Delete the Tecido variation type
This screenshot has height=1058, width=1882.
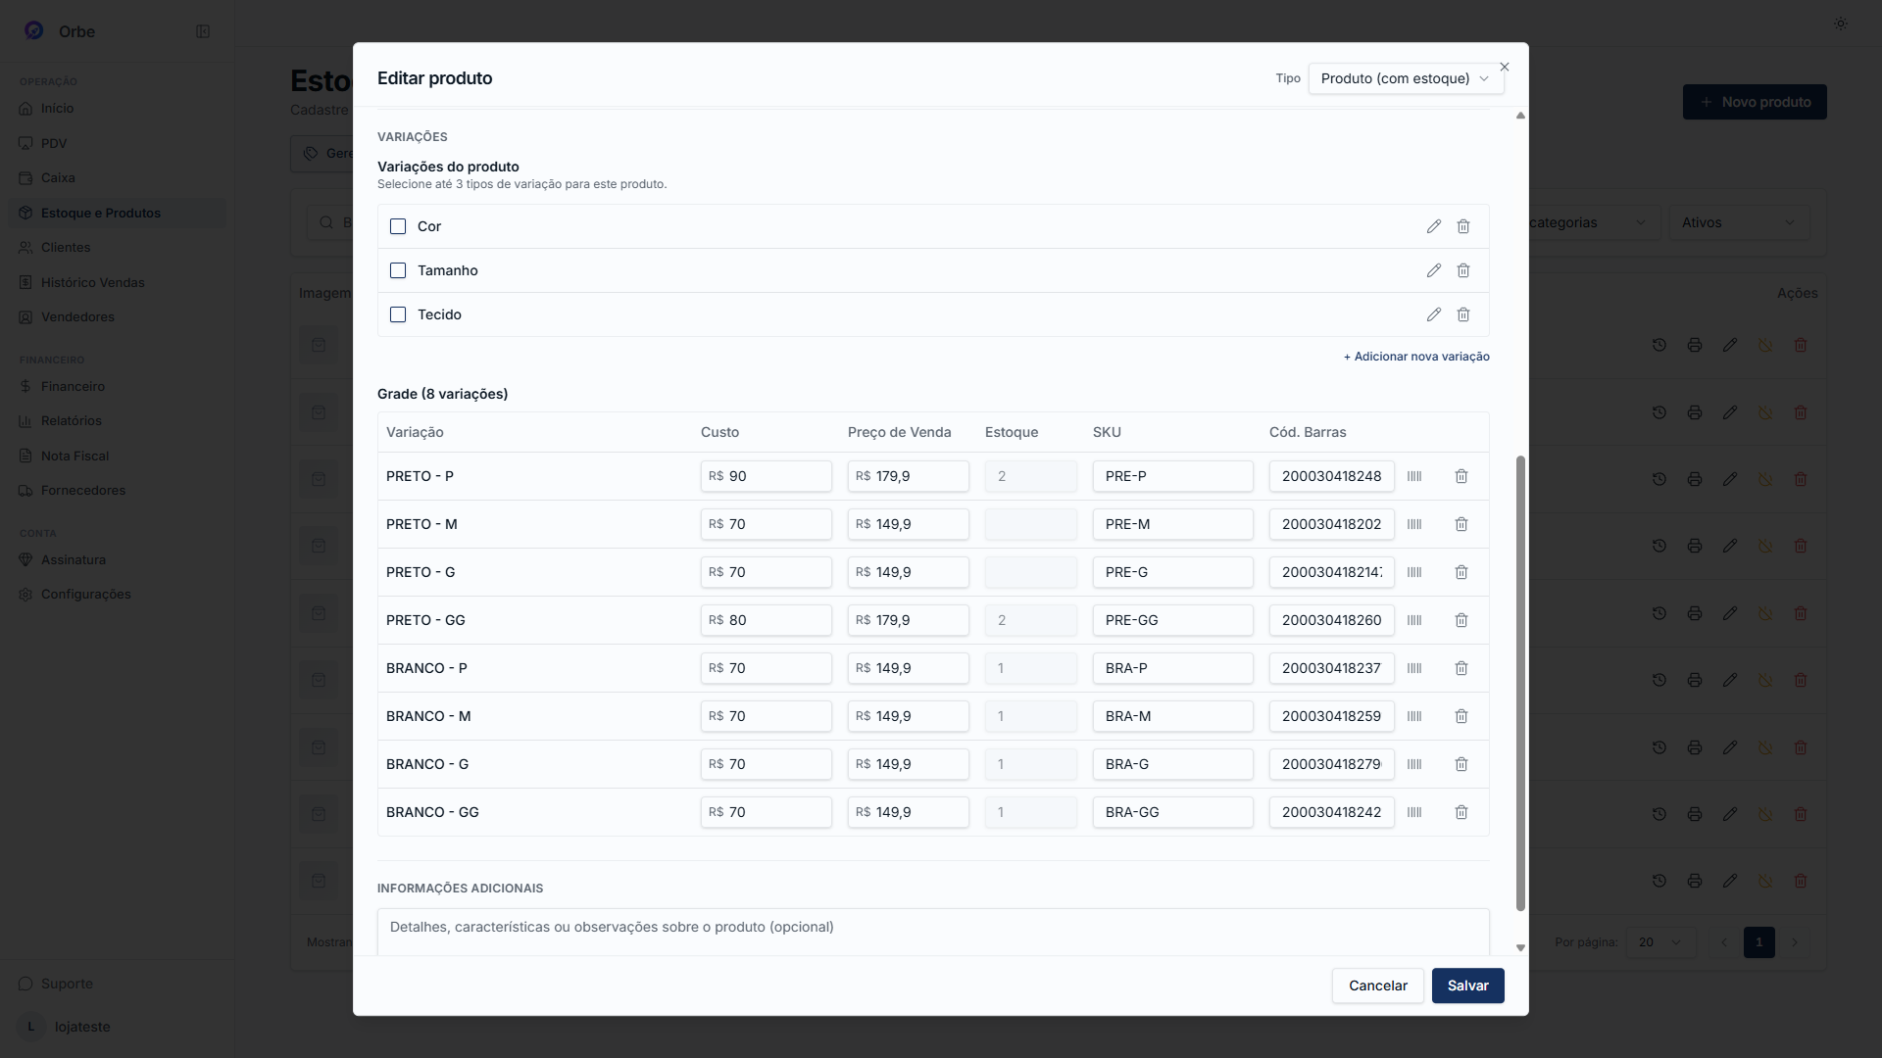(x=1463, y=314)
